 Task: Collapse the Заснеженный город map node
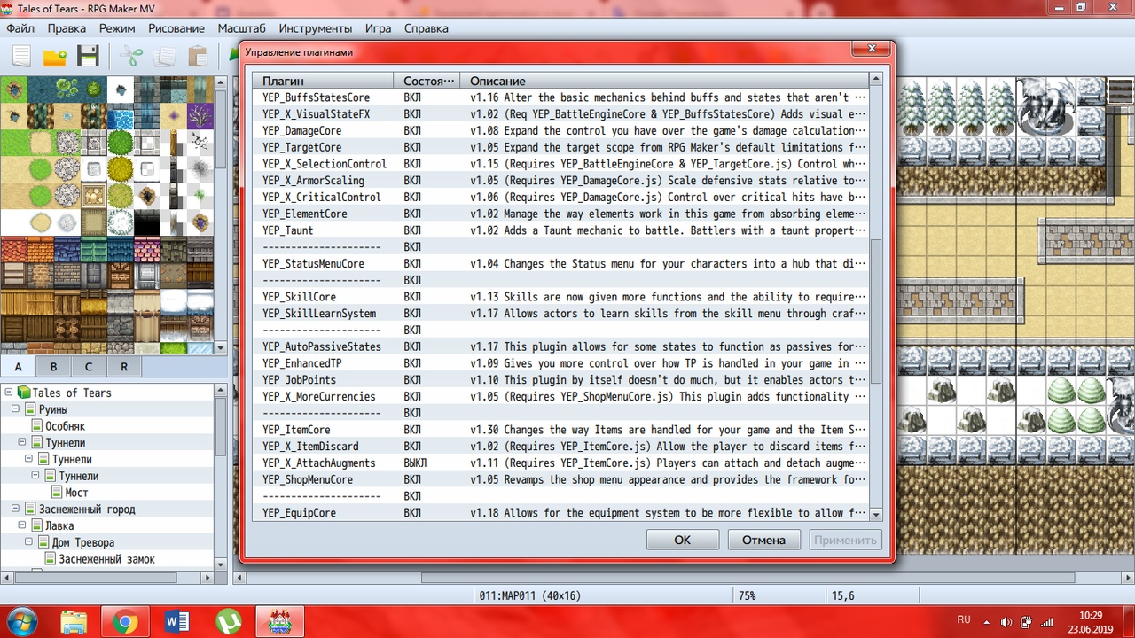pyautogui.click(x=16, y=510)
